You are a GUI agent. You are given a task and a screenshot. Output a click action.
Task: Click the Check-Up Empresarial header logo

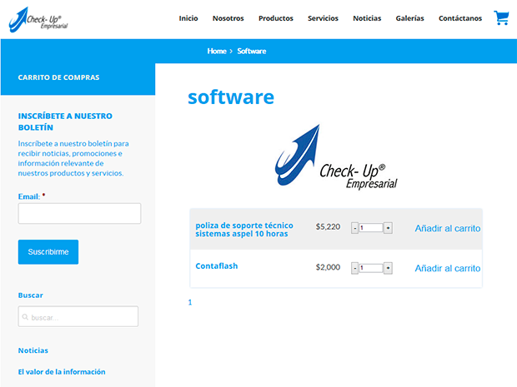click(38, 20)
